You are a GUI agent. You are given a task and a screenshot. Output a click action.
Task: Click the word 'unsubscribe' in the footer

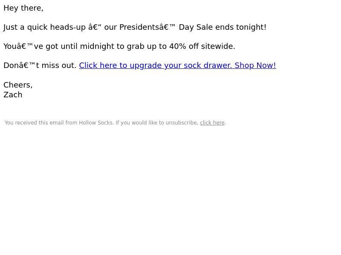pyautogui.click(x=182, y=123)
